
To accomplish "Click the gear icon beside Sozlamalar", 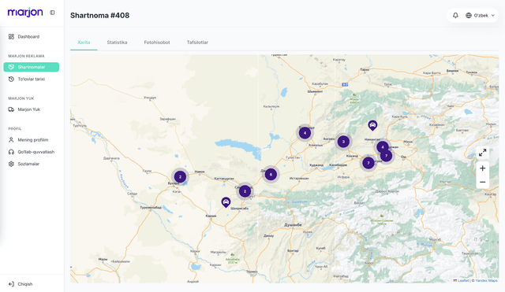I will point(11,164).
